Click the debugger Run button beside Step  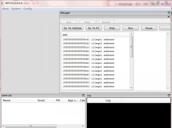(x=130, y=28)
